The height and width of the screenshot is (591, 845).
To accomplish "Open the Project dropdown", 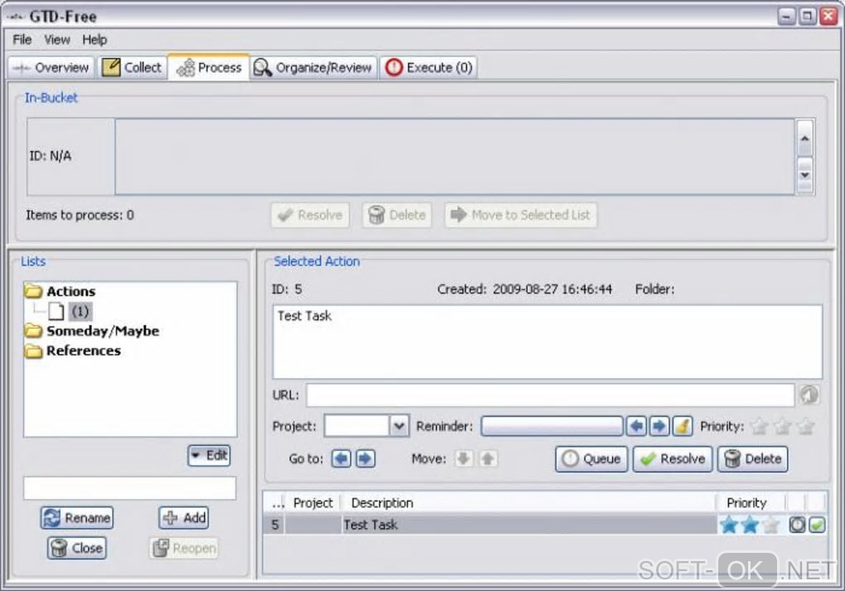I will tap(398, 426).
